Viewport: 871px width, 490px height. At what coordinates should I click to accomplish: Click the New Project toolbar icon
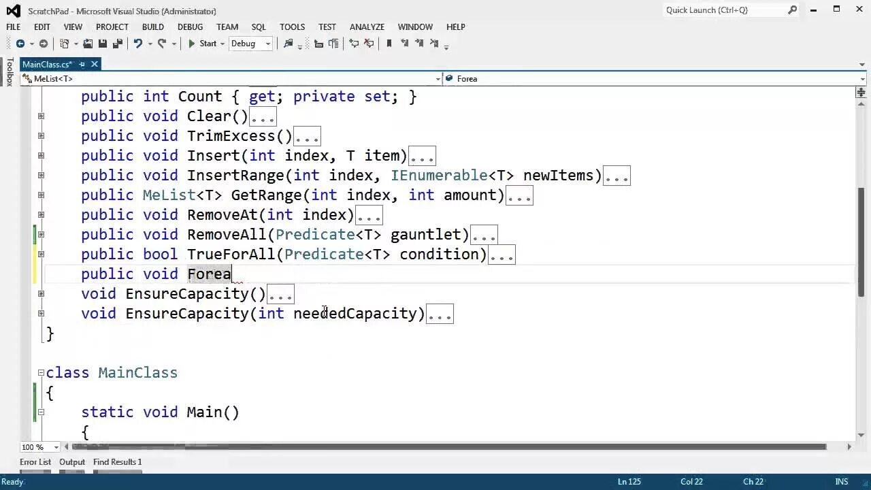point(65,44)
